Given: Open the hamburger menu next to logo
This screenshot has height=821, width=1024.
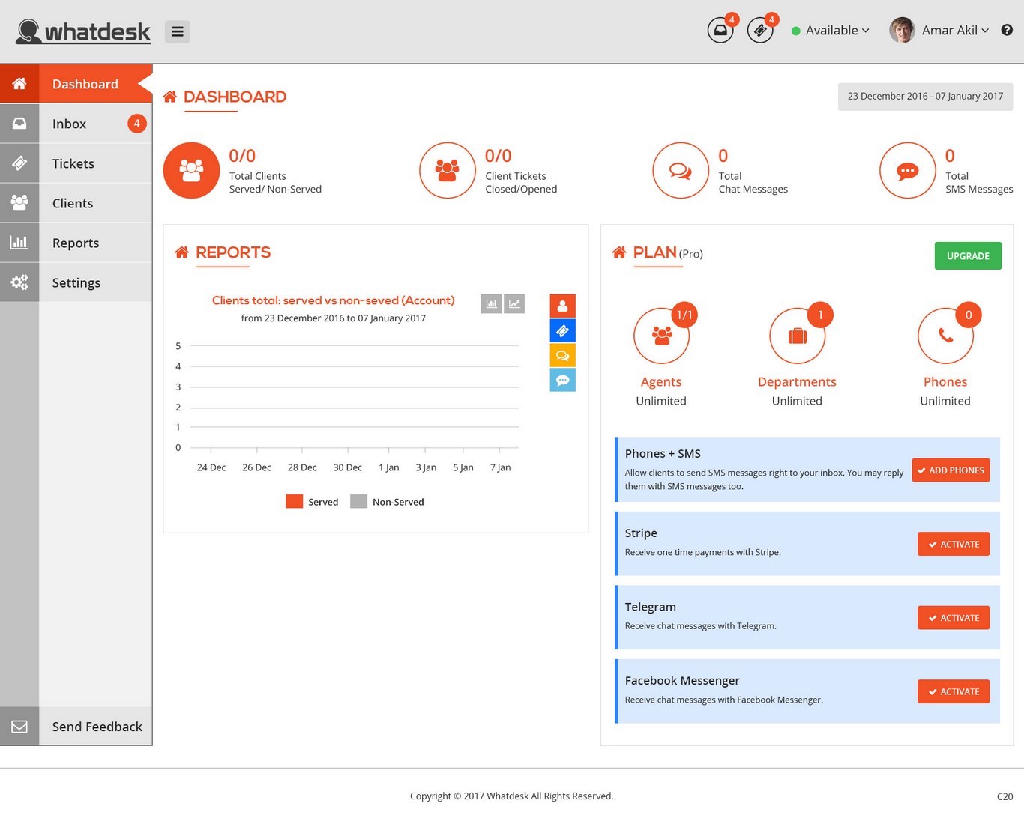Looking at the screenshot, I should [178, 31].
